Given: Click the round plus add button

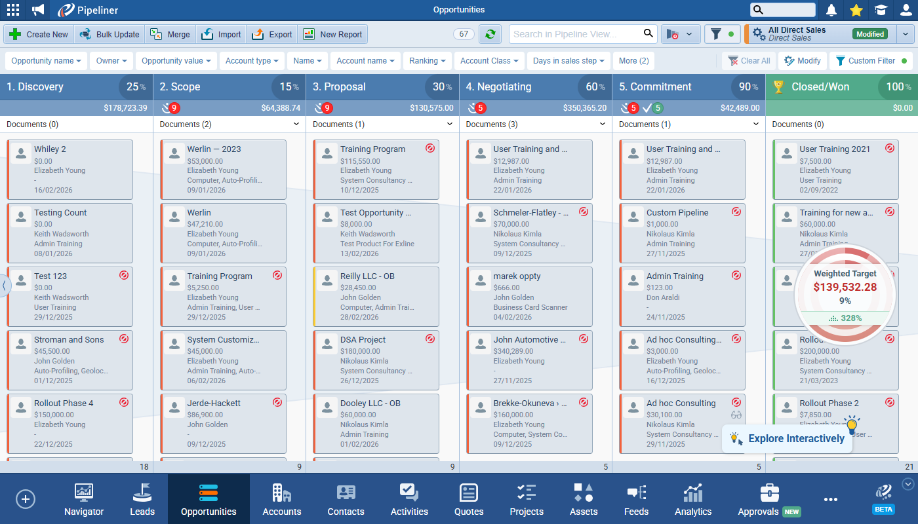Looking at the screenshot, I should [26, 499].
